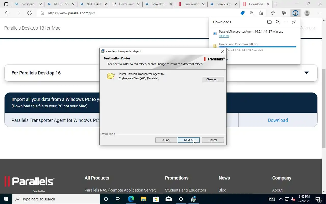
Task: Refresh the current page
Action: coord(30,13)
